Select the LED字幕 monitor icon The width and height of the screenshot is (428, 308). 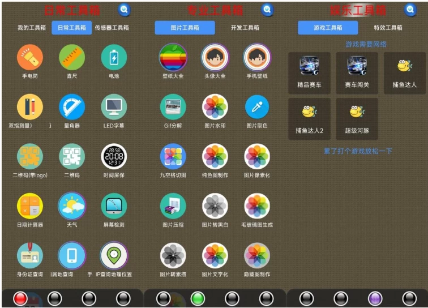[114, 107]
